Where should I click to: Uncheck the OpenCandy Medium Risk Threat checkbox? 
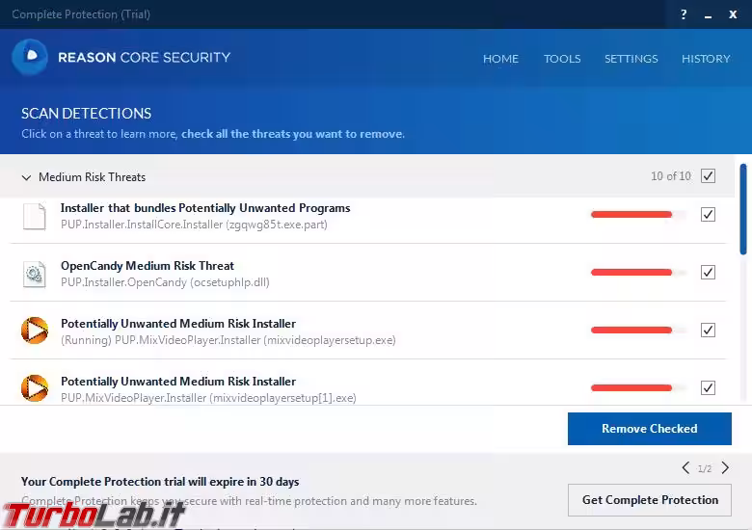click(x=708, y=272)
